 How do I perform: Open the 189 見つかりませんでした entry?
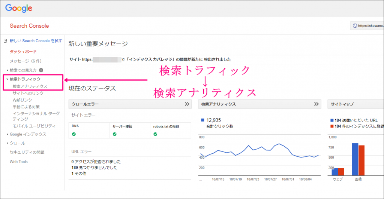(94, 168)
